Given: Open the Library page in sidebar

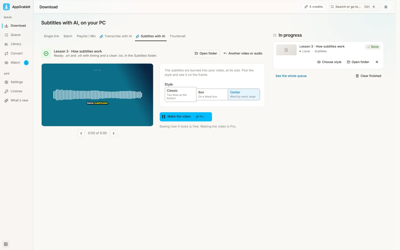Looking at the screenshot, I should coord(17,44).
